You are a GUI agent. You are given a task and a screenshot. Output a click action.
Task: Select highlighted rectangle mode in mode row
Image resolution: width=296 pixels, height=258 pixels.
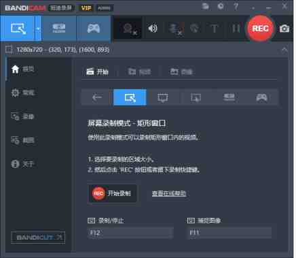pyautogui.click(x=130, y=97)
